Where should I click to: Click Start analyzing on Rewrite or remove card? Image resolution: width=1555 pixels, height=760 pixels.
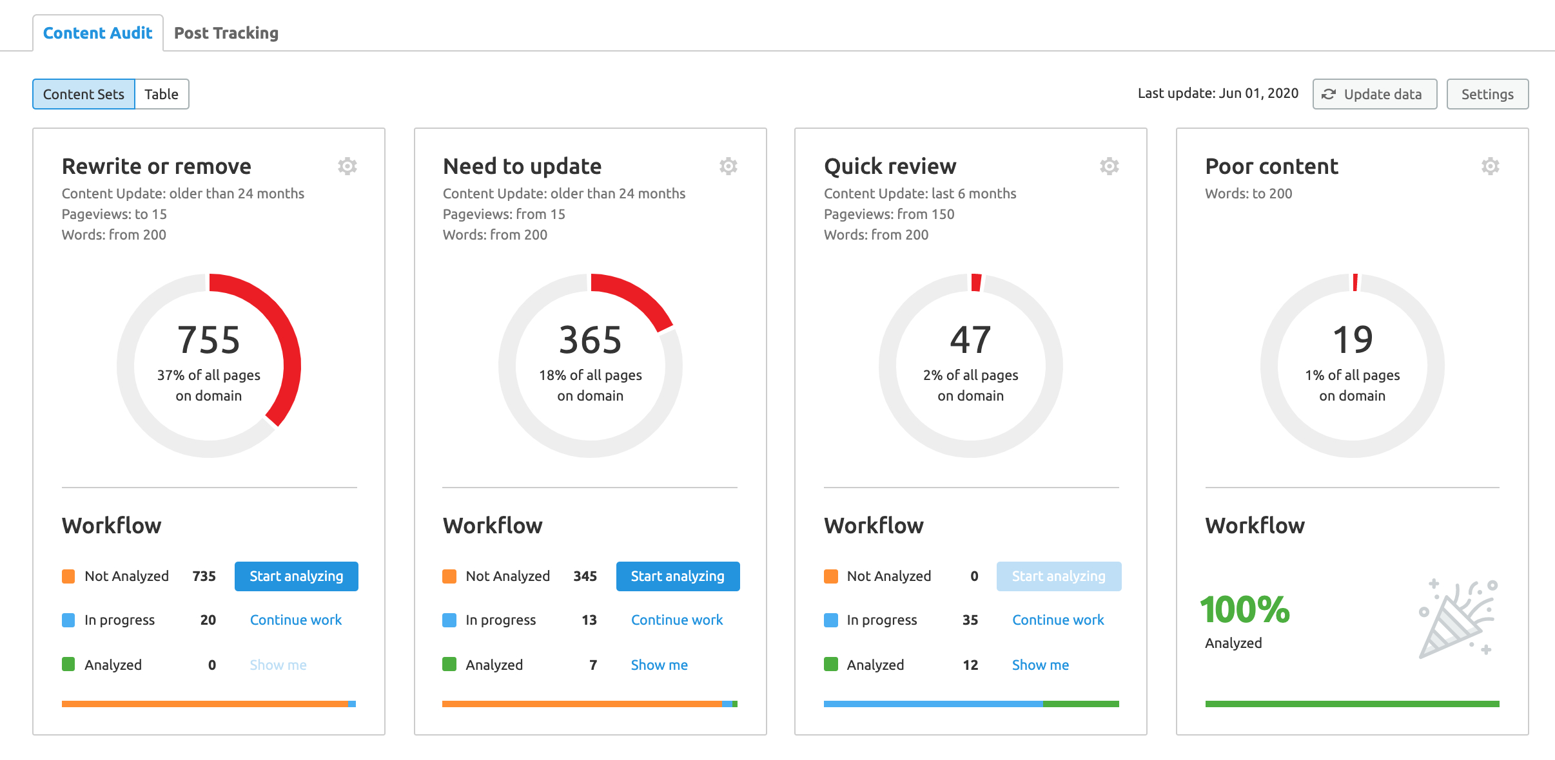(296, 576)
